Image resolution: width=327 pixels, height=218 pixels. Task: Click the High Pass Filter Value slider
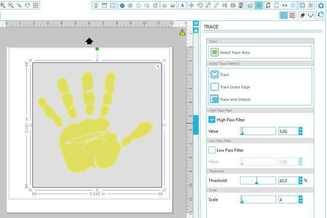258,131
